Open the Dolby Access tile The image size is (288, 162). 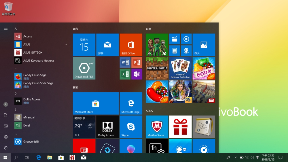(x=107, y=127)
